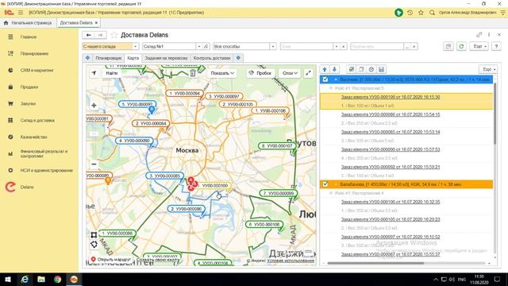Move selected route item up
Screen dimensions: 508x286
click(x=325, y=69)
